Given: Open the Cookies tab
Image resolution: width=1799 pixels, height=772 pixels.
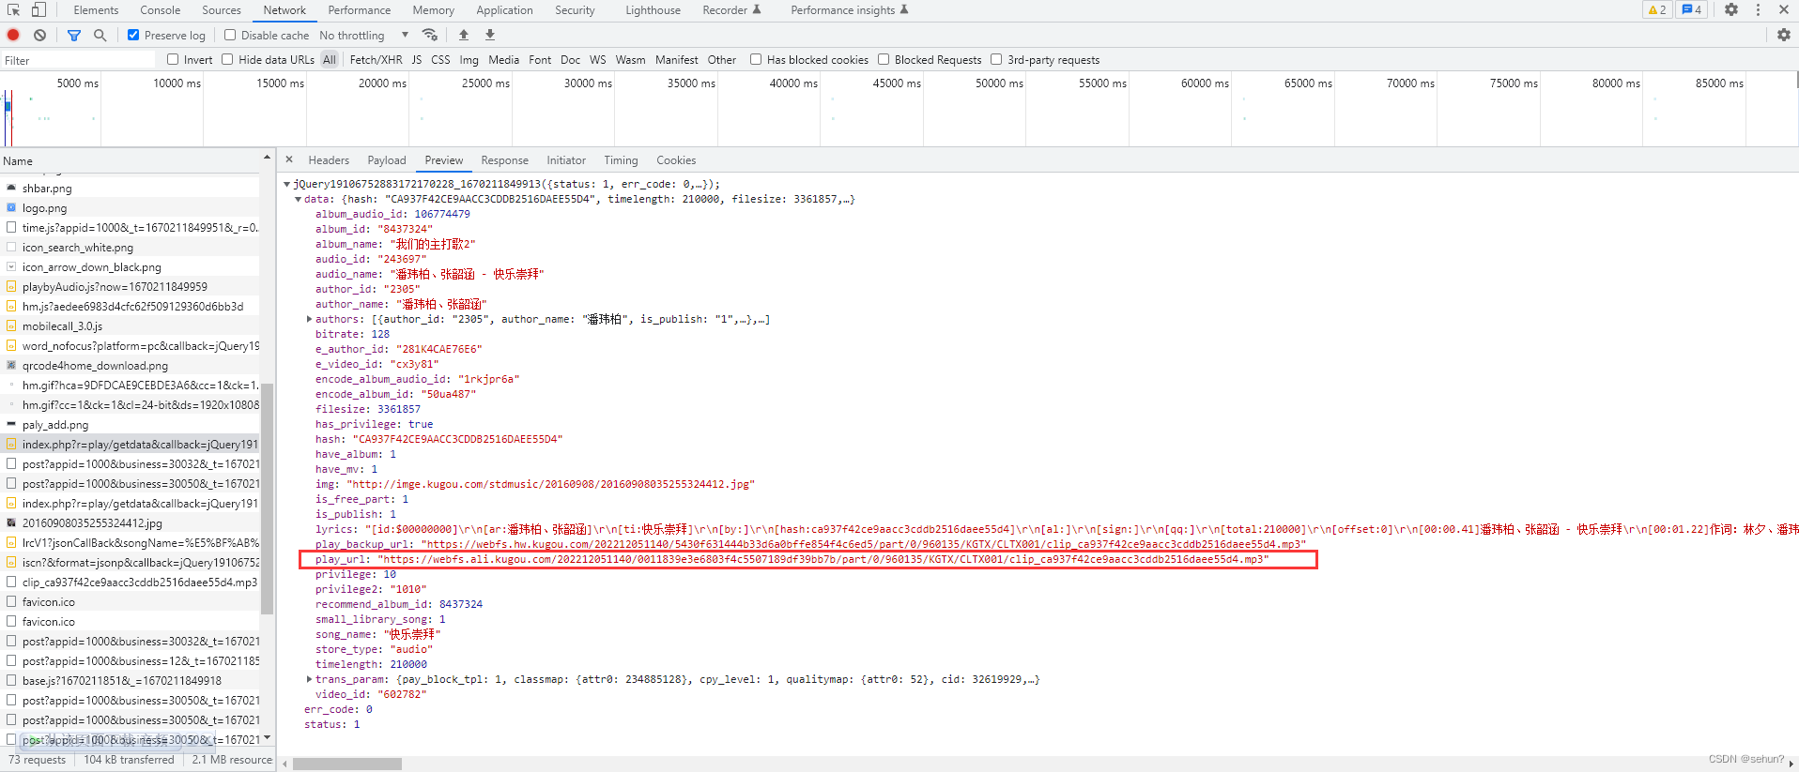Looking at the screenshot, I should [676, 160].
